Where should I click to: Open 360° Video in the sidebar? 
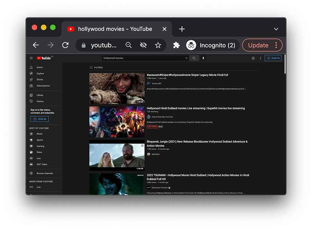coord(44,164)
